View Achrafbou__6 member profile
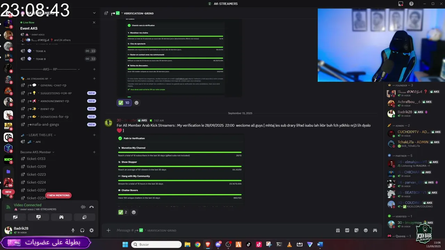Screen dimensions: 445x250 tap(414, 103)
